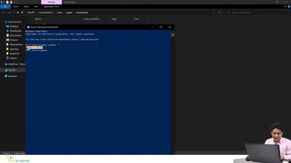The width and height of the screenshot is (291, 163).
Task: Close the Windows PowerShell window
Action: [170, 27]
